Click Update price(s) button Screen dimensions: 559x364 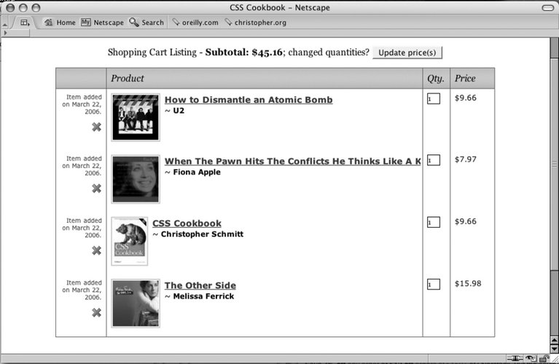[x=407, y=52]
